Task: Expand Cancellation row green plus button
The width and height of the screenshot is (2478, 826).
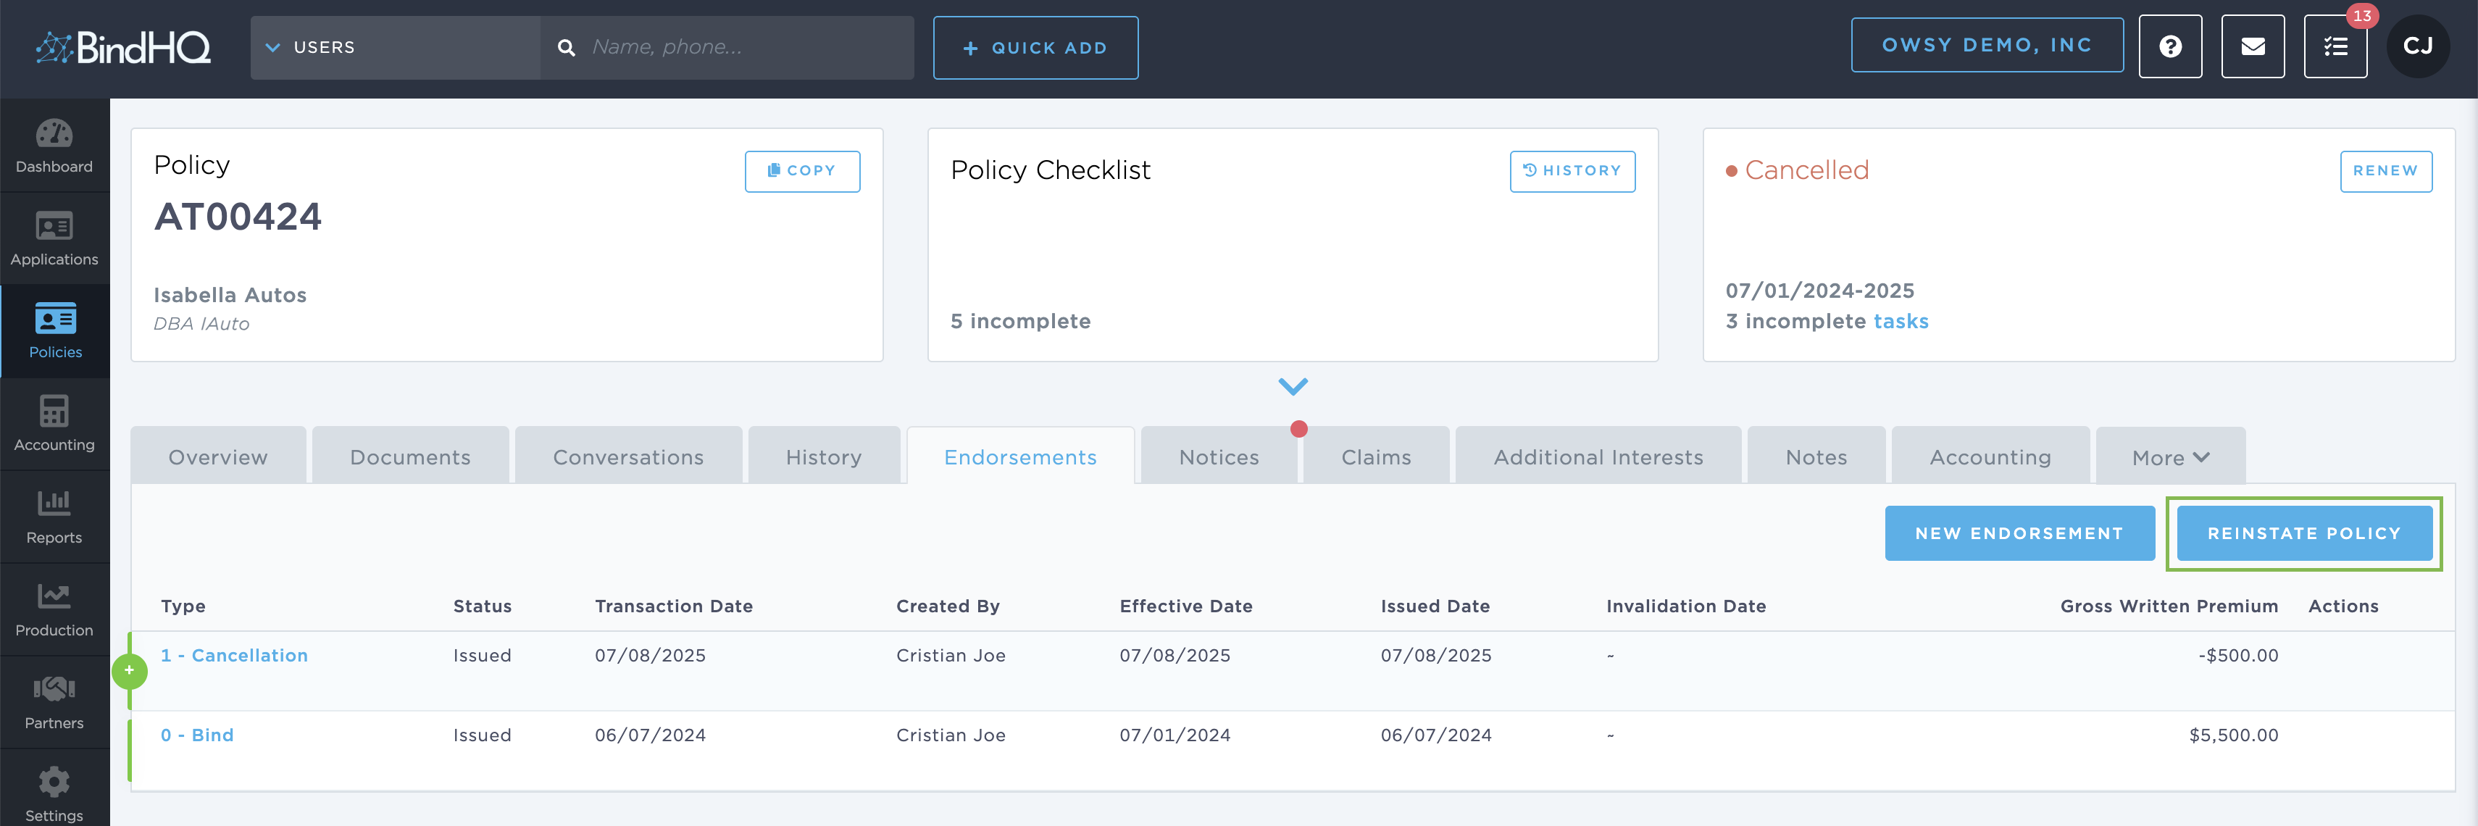Action: click(x=129, y=670)
